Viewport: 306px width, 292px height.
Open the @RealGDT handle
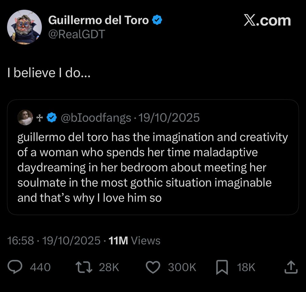[77, 35]
